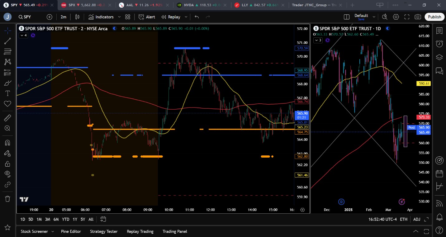Screen dimensions: 446x237
Task: Open the Indicators dialog
Action: [x=101, y=17]
